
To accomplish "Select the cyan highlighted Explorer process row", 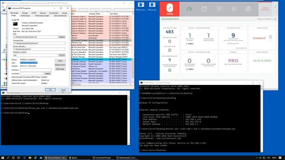I will click(102, 59).
